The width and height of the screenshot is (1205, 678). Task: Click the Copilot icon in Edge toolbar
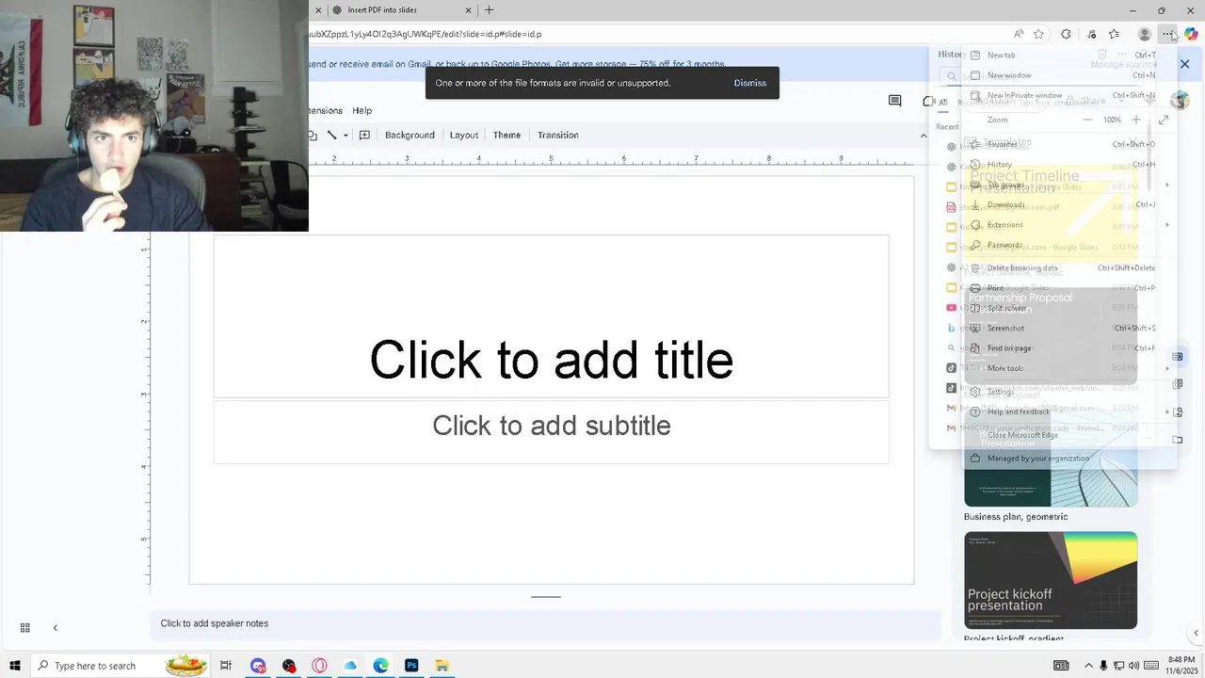(1191, 34)
